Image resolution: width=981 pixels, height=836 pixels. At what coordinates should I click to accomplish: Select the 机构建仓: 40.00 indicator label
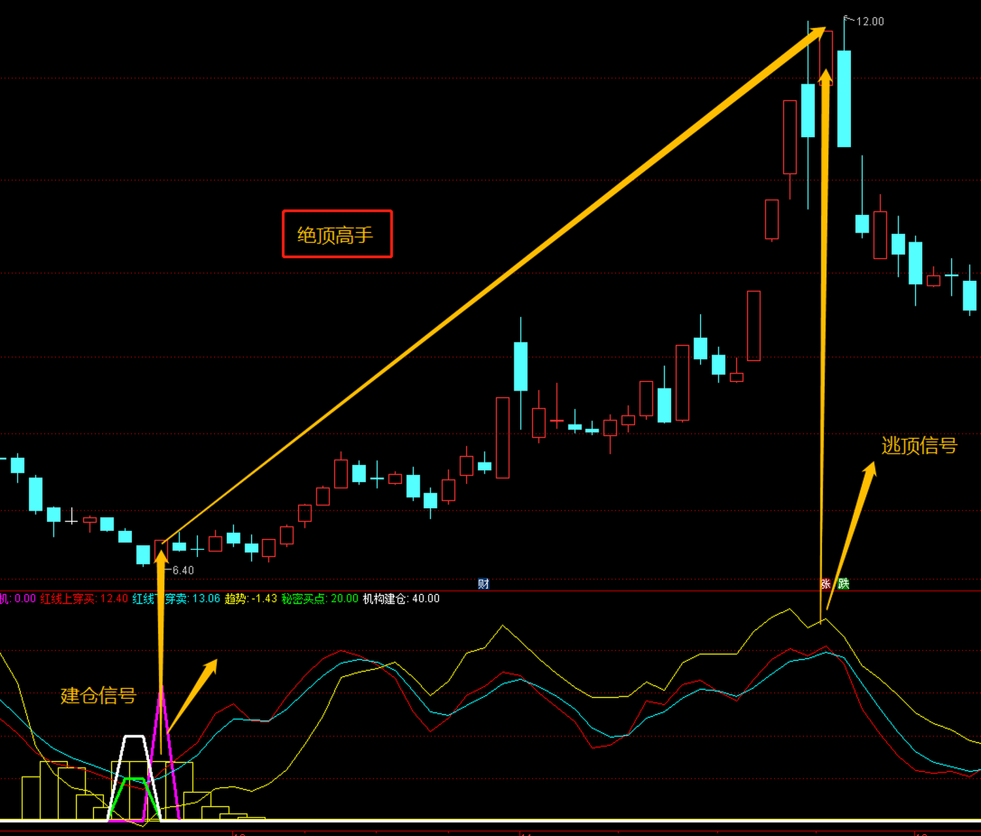[x=401, y=599]
